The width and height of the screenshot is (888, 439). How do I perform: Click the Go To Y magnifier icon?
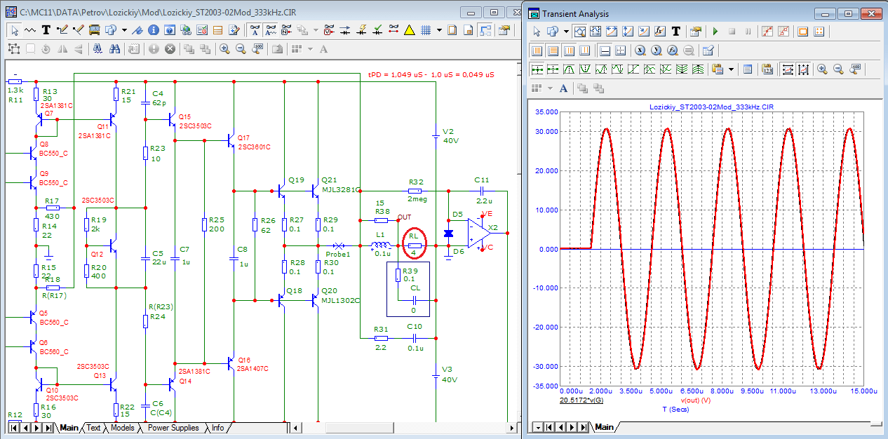(x=656, y=50)
